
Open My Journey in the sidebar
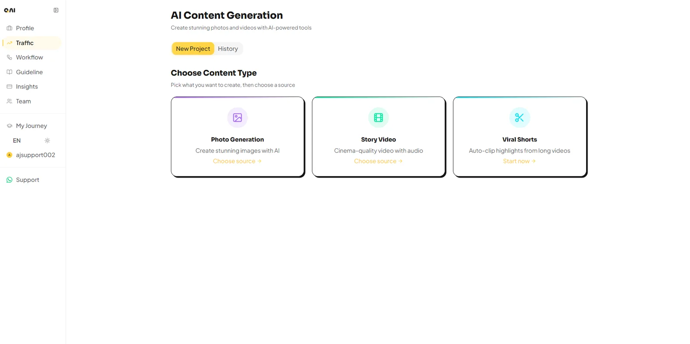[32, 126]
